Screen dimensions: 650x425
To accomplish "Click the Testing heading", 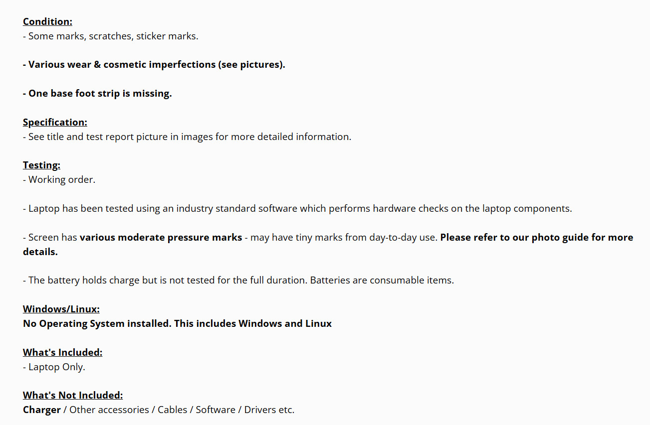I will pyautogui.click(x=41, y=165).
